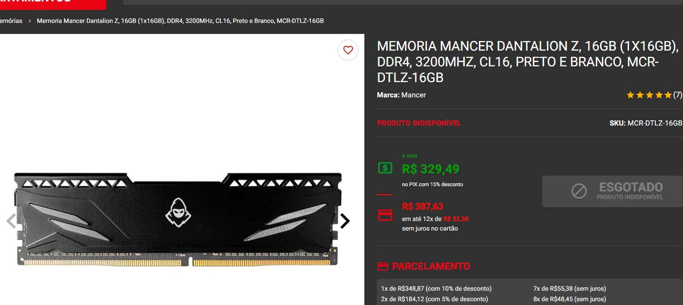Open the five-star rating reviews

[x=649, y=95]
